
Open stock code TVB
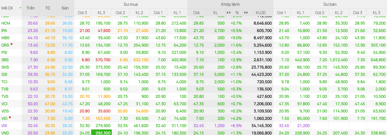[5, 89]
